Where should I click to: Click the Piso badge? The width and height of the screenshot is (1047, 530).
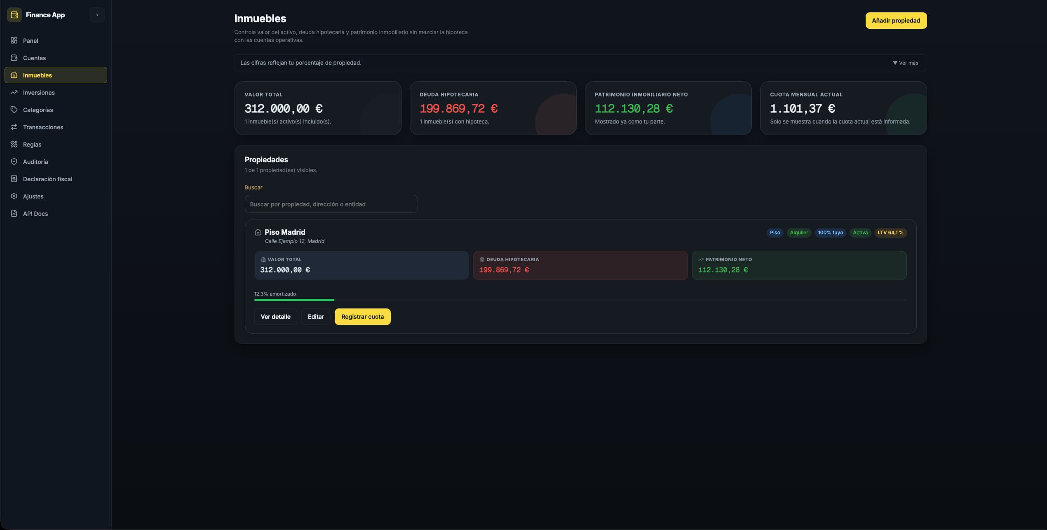[x=775, y=233]
